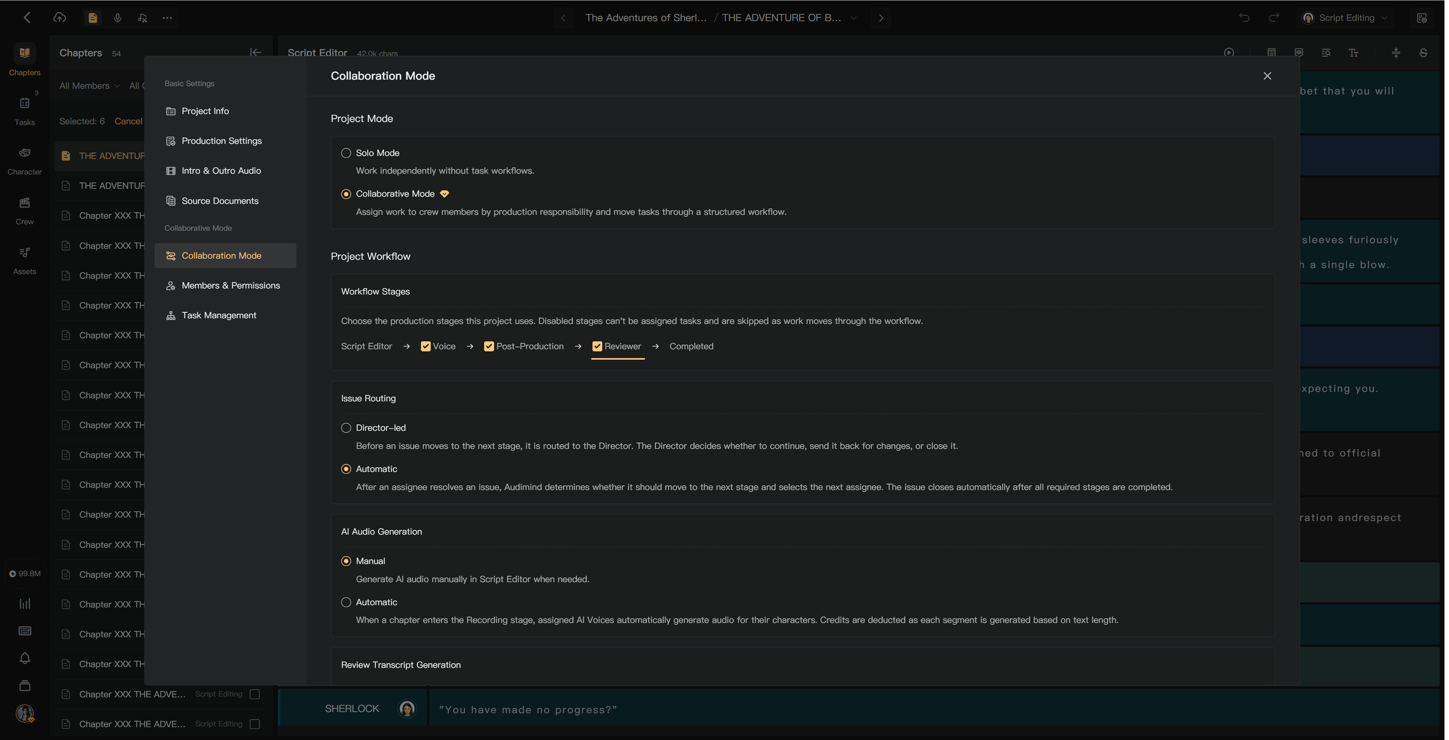Select Collaborative Mode radio button
The height and width of the screenshot is (740, 1449).
tap(346, 194)
